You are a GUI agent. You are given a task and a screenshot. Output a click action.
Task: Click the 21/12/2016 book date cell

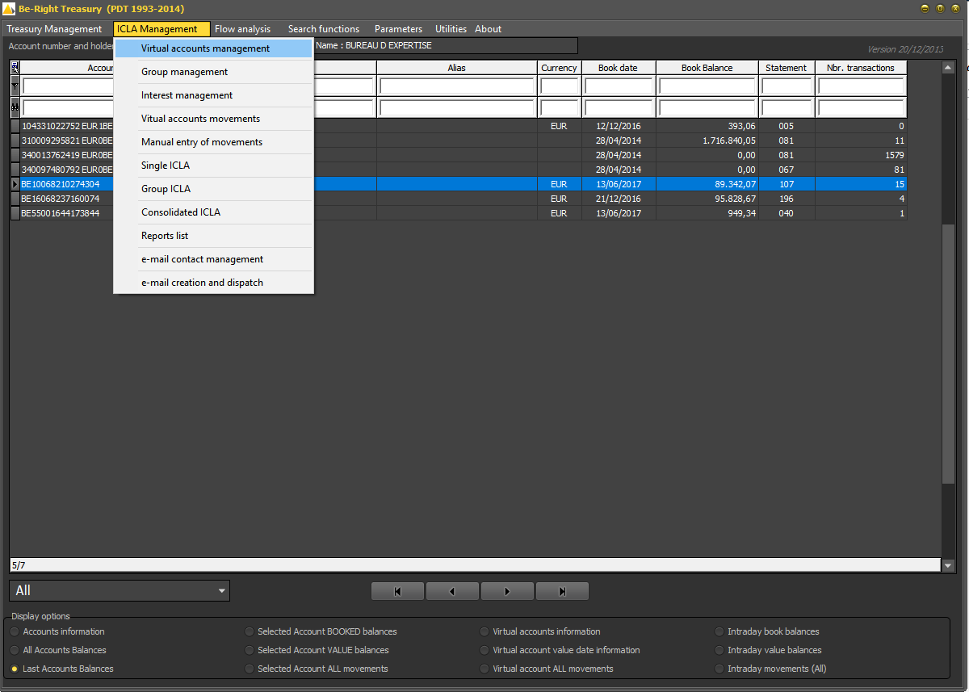(619, 199)
